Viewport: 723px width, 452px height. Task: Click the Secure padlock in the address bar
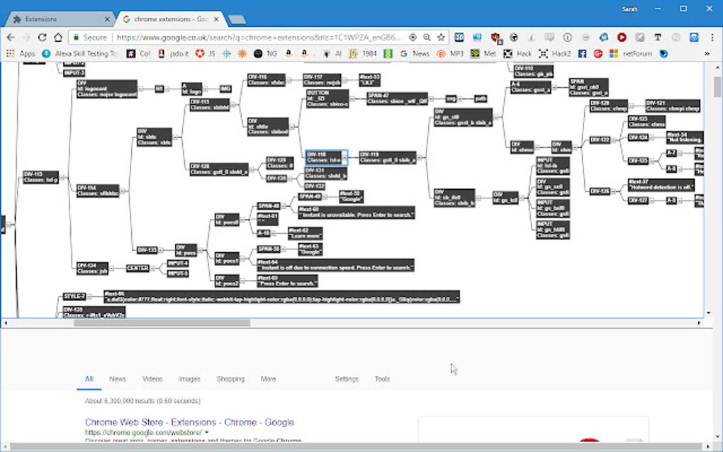tap(76, 36)
